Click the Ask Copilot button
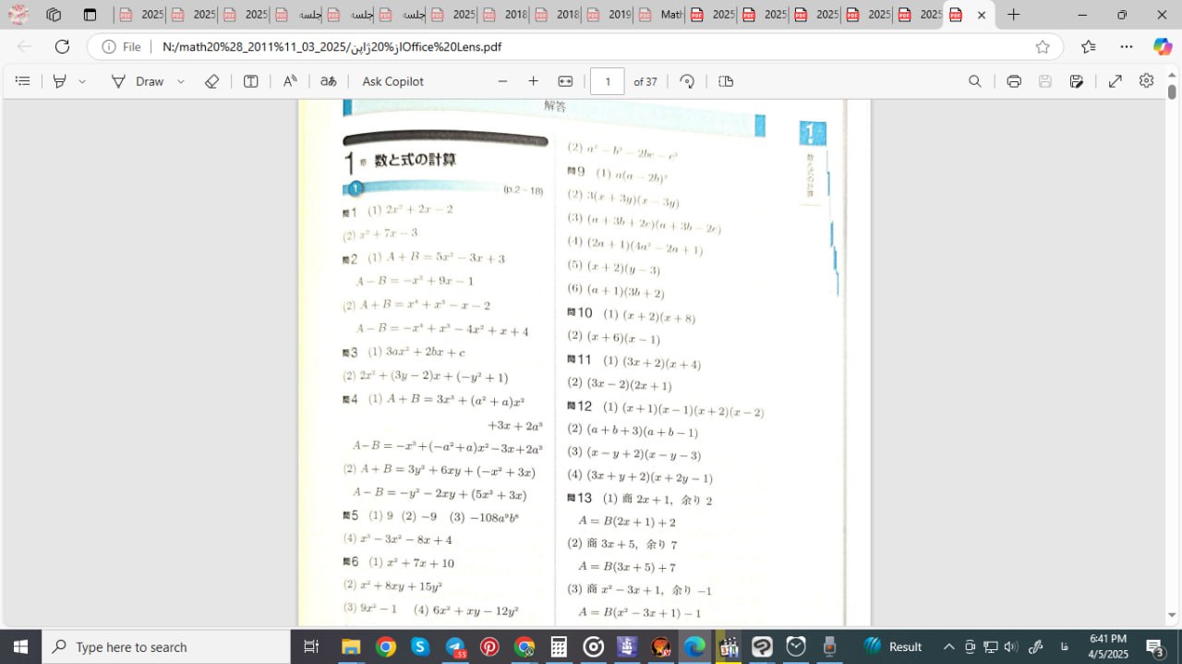 tap(393, 81)
